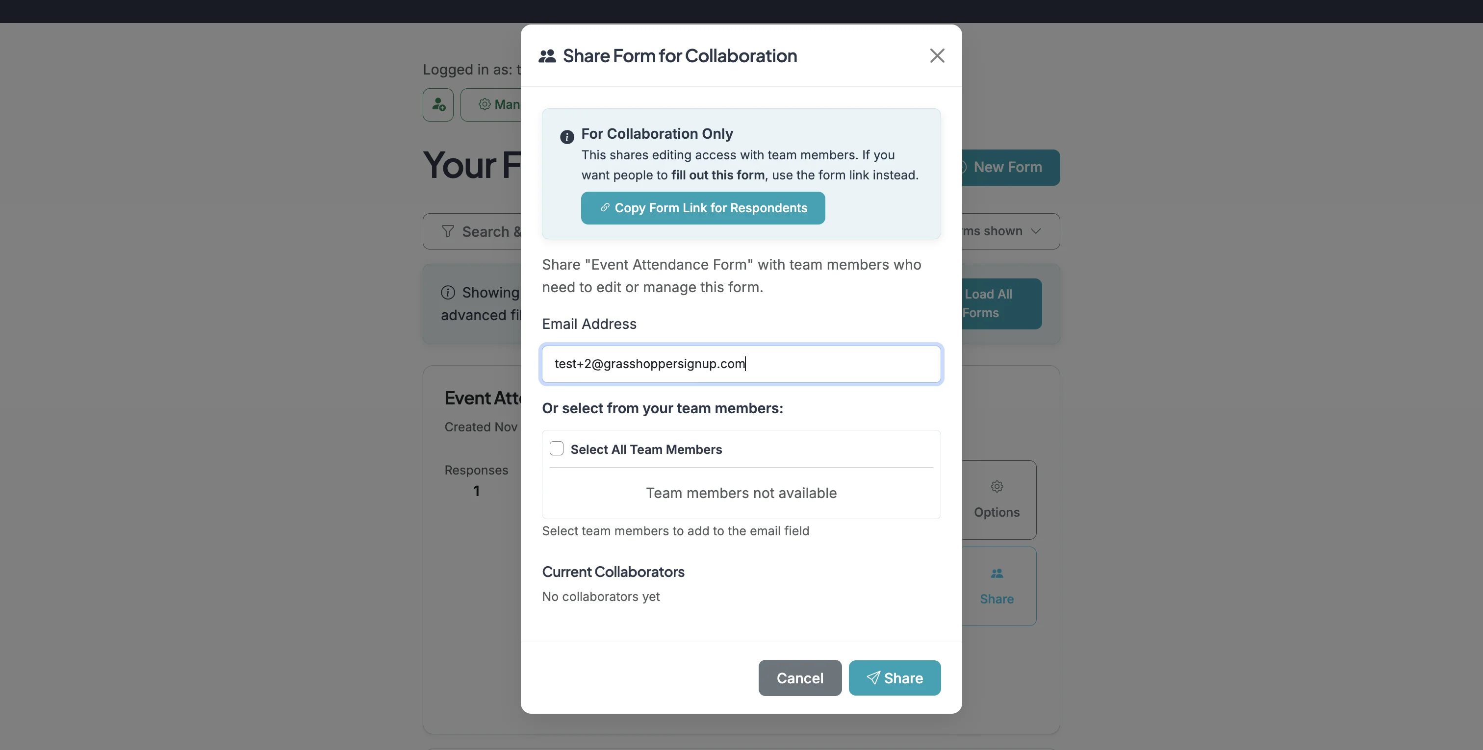The width and height of the screenshot is (1483, 750).
Task: Close the Share Form for Collaboration dialog
Action: (937, 55)
